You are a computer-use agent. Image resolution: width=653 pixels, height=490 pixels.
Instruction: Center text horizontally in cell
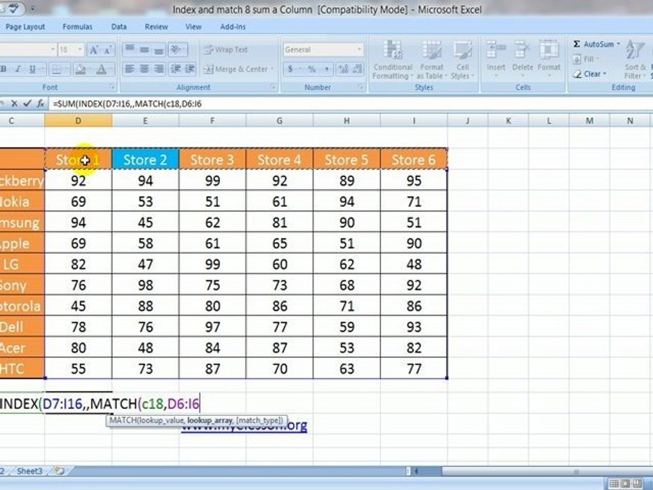[144, 69]
